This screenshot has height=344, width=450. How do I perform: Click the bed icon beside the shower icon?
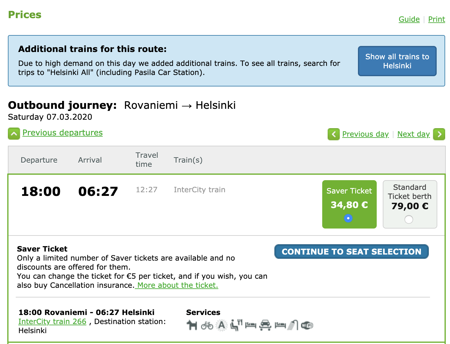[280, 325]
